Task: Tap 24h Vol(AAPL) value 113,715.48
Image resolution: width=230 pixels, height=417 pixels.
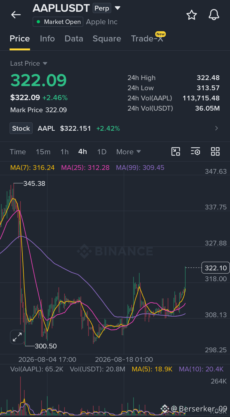Action: pyautogui.click(x=201, y=98)
